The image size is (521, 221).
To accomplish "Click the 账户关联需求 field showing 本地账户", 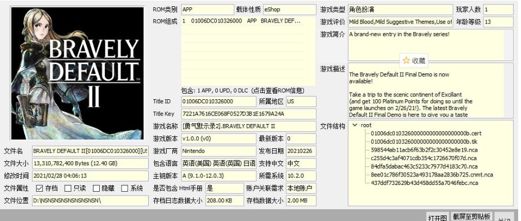I will click(301, 188).
